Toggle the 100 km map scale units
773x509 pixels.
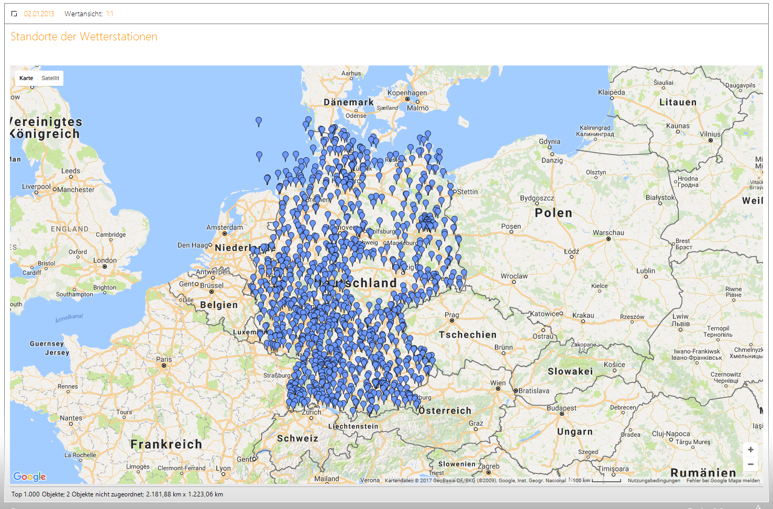[596, 480]
